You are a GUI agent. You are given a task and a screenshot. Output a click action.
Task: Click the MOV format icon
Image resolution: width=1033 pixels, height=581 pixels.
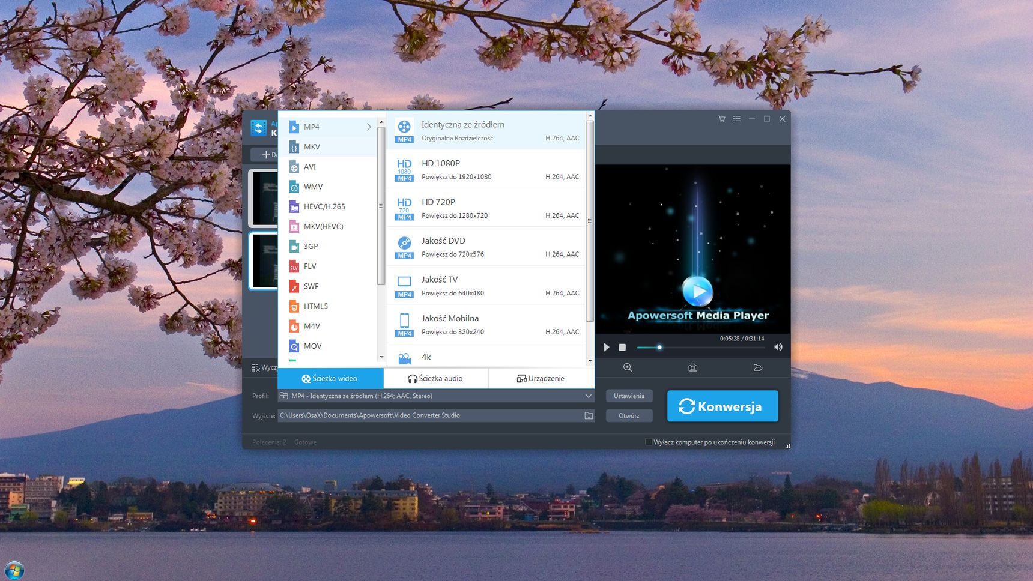pos(294,346)
